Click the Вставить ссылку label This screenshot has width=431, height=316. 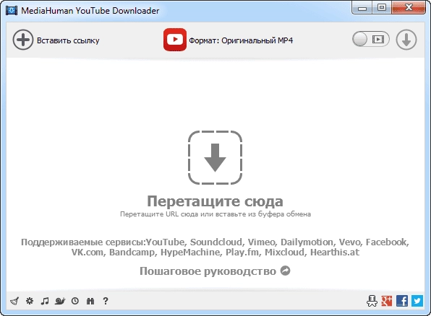[x=68, y=40]
